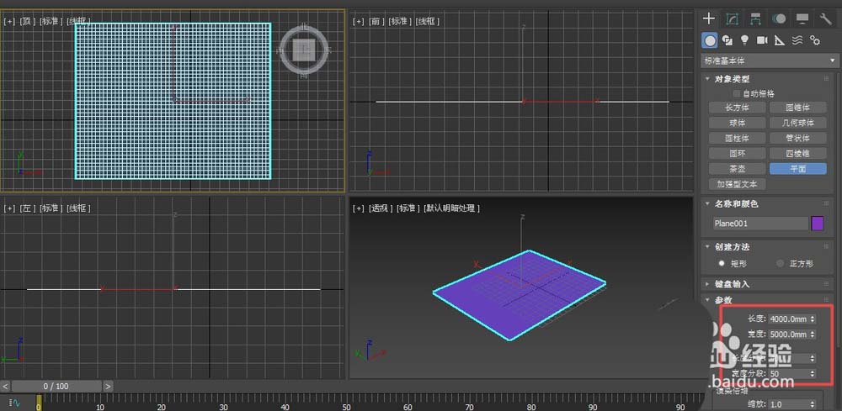Viewport: 842px width, 411px height.
Task: Click the ViewCube in the top viewport
Action: pos(305,51)
